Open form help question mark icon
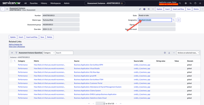Viewport: 204px width, 105px height. [x=144, y=9]
